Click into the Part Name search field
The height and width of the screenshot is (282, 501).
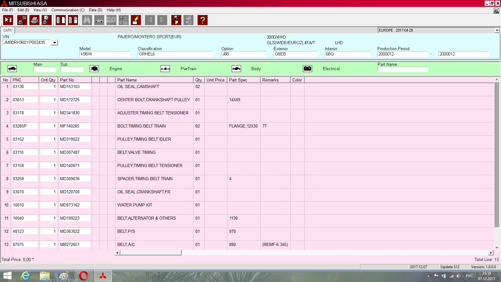[x=402, y=70]
